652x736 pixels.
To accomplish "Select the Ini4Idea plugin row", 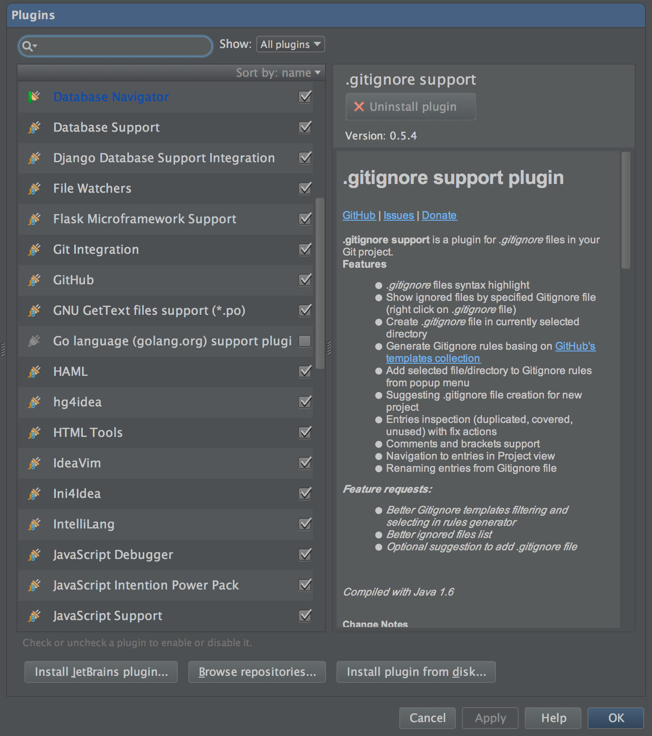I will [166, 494].
